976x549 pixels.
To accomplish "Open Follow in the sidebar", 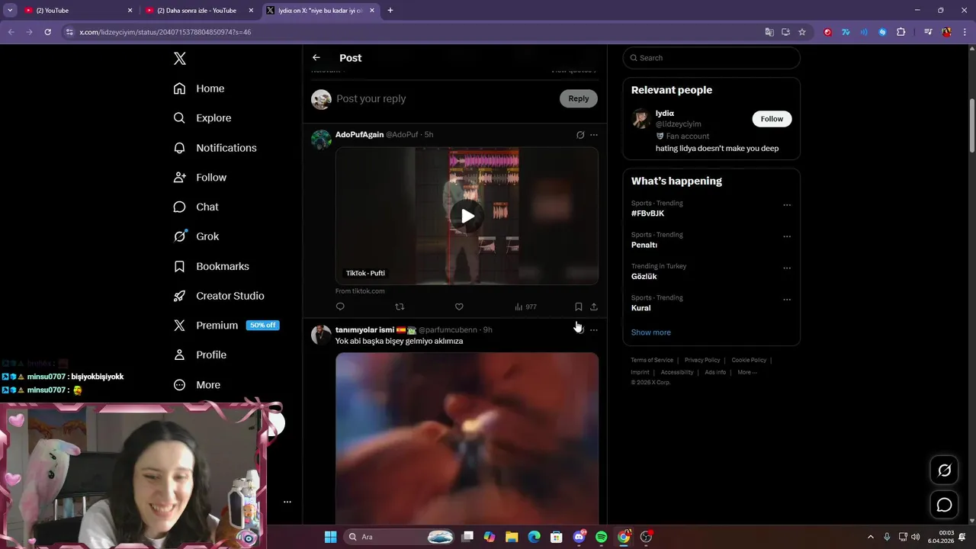I will pyautogui.click(x=200, y=178).
